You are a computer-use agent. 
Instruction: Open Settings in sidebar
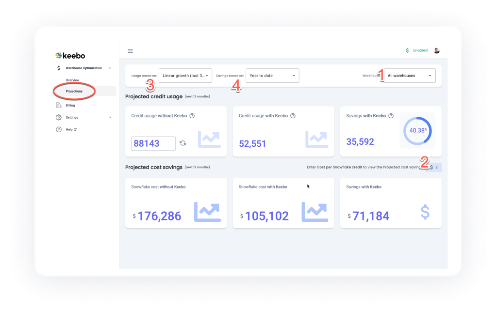click(72, 117)
